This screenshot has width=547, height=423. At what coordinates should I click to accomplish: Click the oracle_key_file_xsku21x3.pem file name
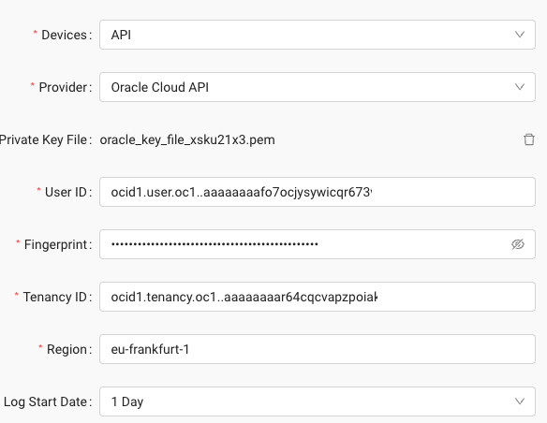(187, 139)
